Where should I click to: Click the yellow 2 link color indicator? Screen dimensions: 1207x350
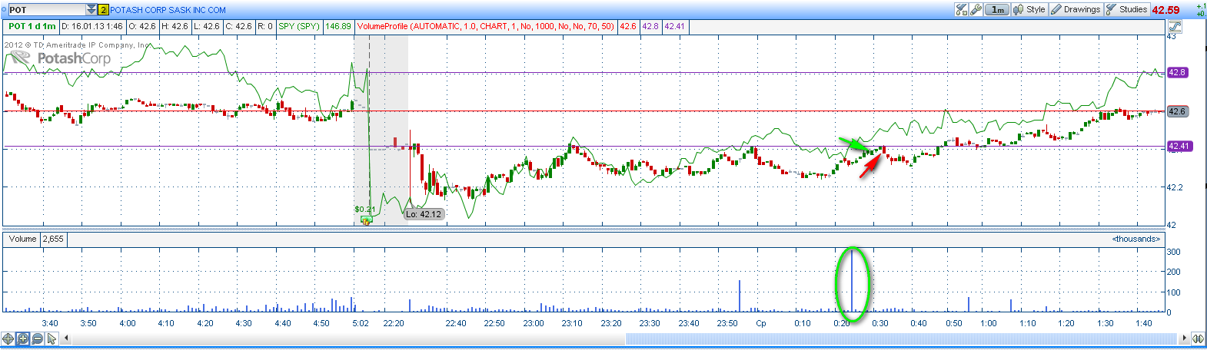pyautogui.click(x=103, y=10)
